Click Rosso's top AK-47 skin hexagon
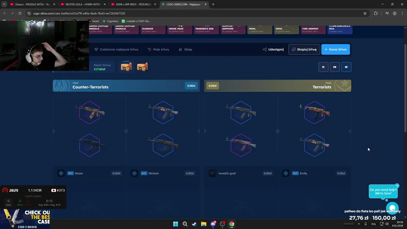Screen dimensions: 407x229 [90, 112]
